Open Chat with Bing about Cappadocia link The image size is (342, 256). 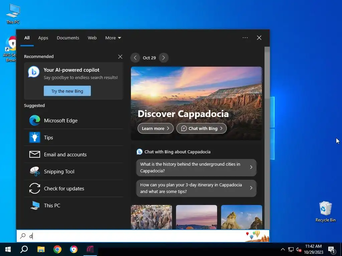click(174, 152)
